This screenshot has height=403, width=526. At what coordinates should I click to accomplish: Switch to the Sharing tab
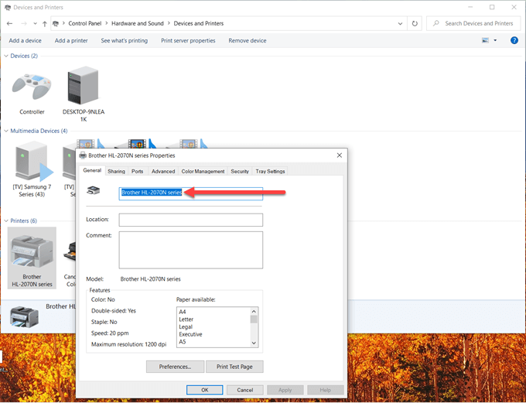pyautogui.click(x=116, y=171)
